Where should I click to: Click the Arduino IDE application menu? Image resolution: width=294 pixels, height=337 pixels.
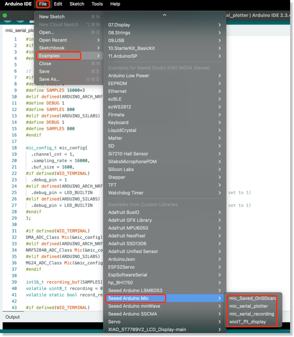pyautogui.click(x=18, y=4)
